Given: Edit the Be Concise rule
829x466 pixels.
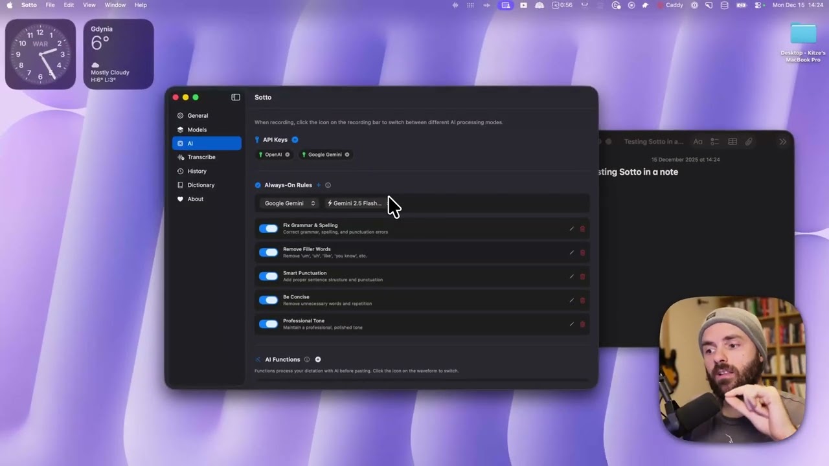Looking at the screenshot, I should click(x=571, y=300).
